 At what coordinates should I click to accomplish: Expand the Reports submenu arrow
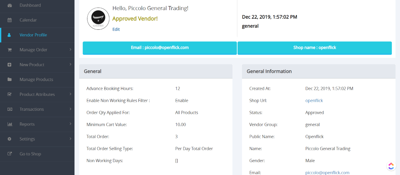(70, 124)
